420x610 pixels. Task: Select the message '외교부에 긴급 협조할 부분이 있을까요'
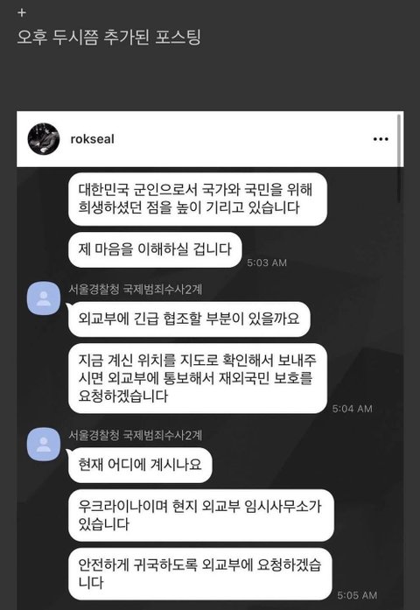tap(189, 319)
